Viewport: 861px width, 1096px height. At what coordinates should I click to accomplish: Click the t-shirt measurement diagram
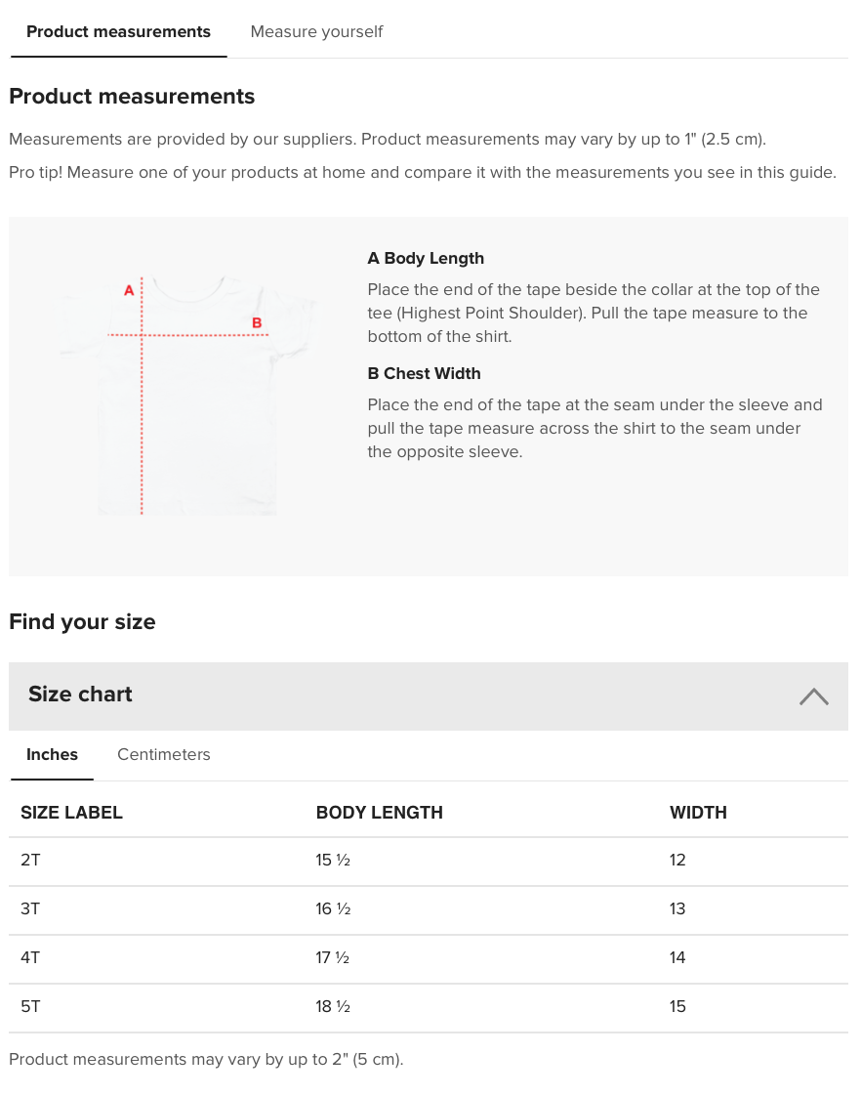pos(187,396)
